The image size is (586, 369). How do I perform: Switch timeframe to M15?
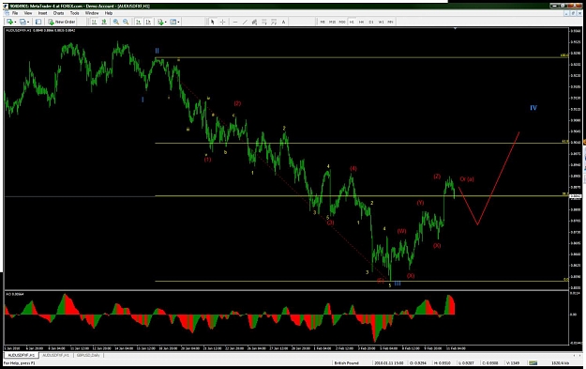(332, 23)
